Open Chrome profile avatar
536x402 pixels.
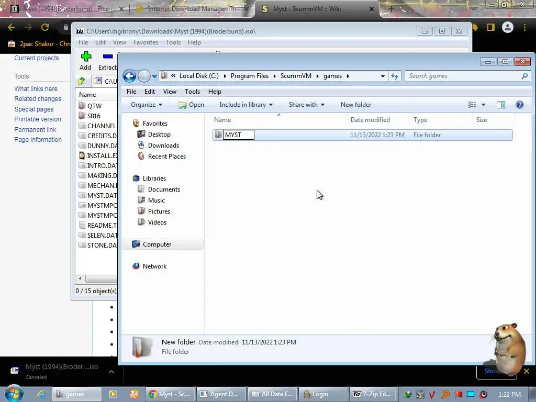click(x=508, y=27)
